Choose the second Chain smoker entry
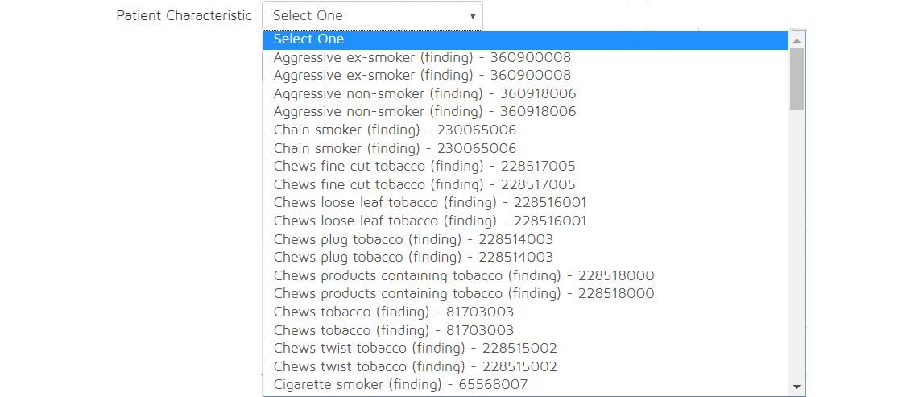This screenshot has height=397, width=902. [x=395, y=149]
